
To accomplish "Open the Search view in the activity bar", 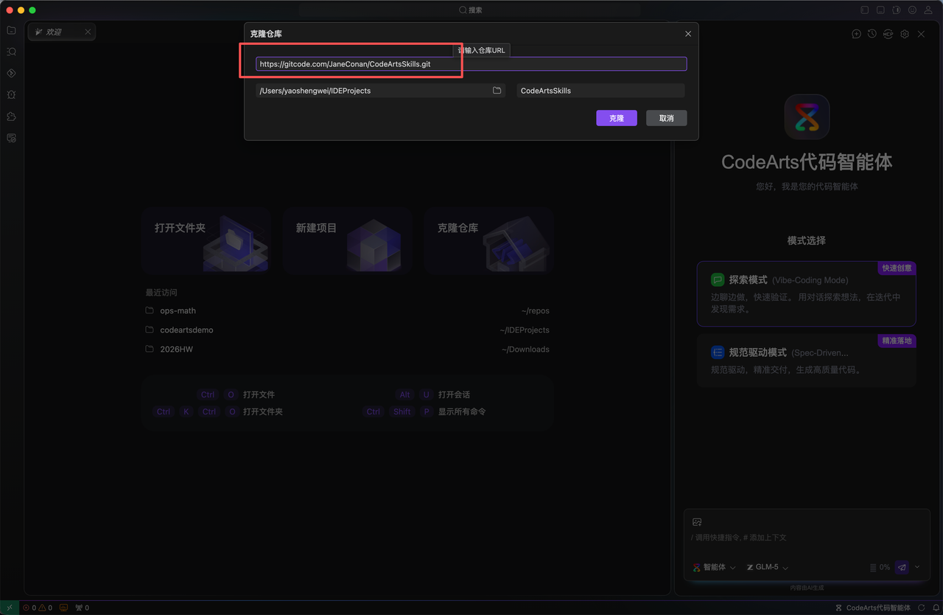I will (11, 52).
